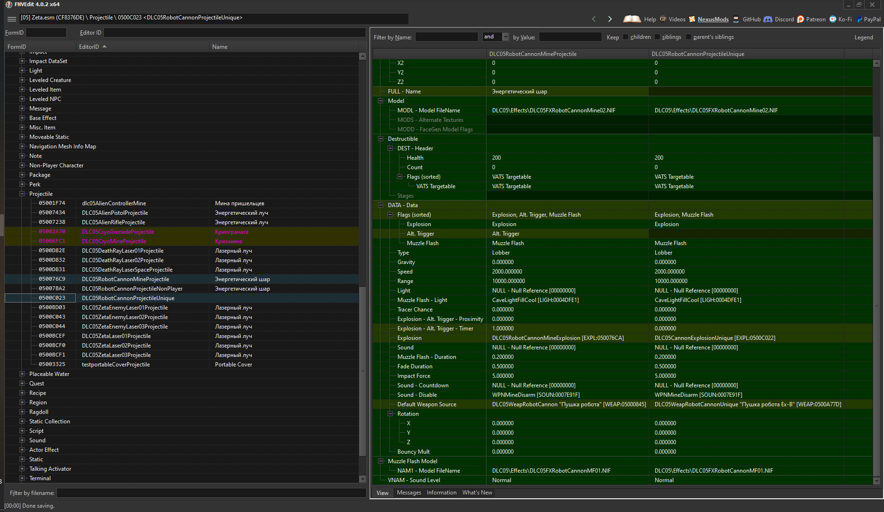Enable the parent's siblings checkbox

click(688, 37)
